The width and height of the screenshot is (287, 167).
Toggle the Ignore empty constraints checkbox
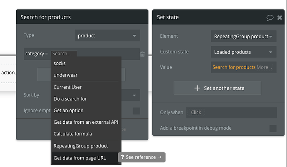pyautogui.click(x=136, y=111)
